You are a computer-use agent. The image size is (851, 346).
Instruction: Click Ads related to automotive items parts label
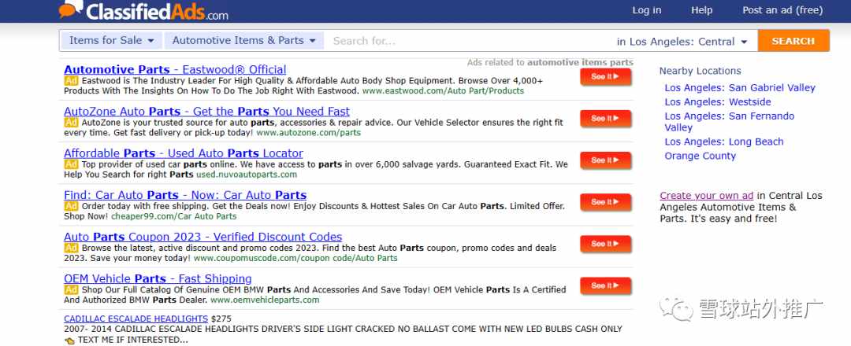point(550,62)
